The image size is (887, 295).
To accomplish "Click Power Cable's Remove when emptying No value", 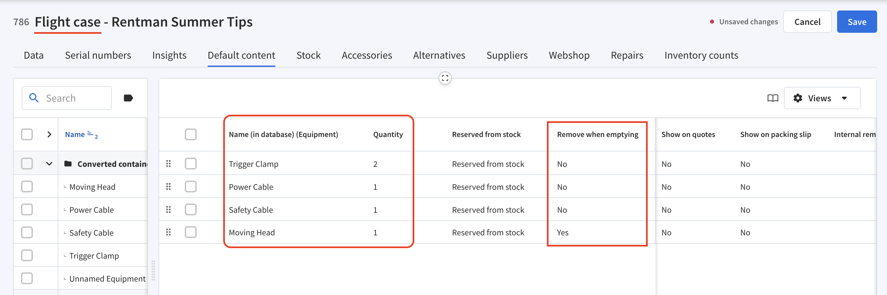I will (x=562, y=187).
